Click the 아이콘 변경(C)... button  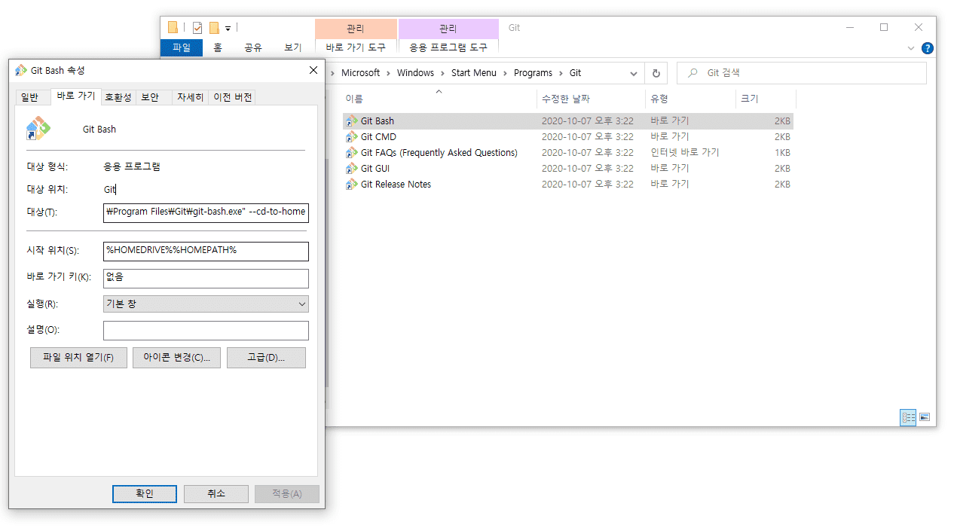click(x=176, y=357)
